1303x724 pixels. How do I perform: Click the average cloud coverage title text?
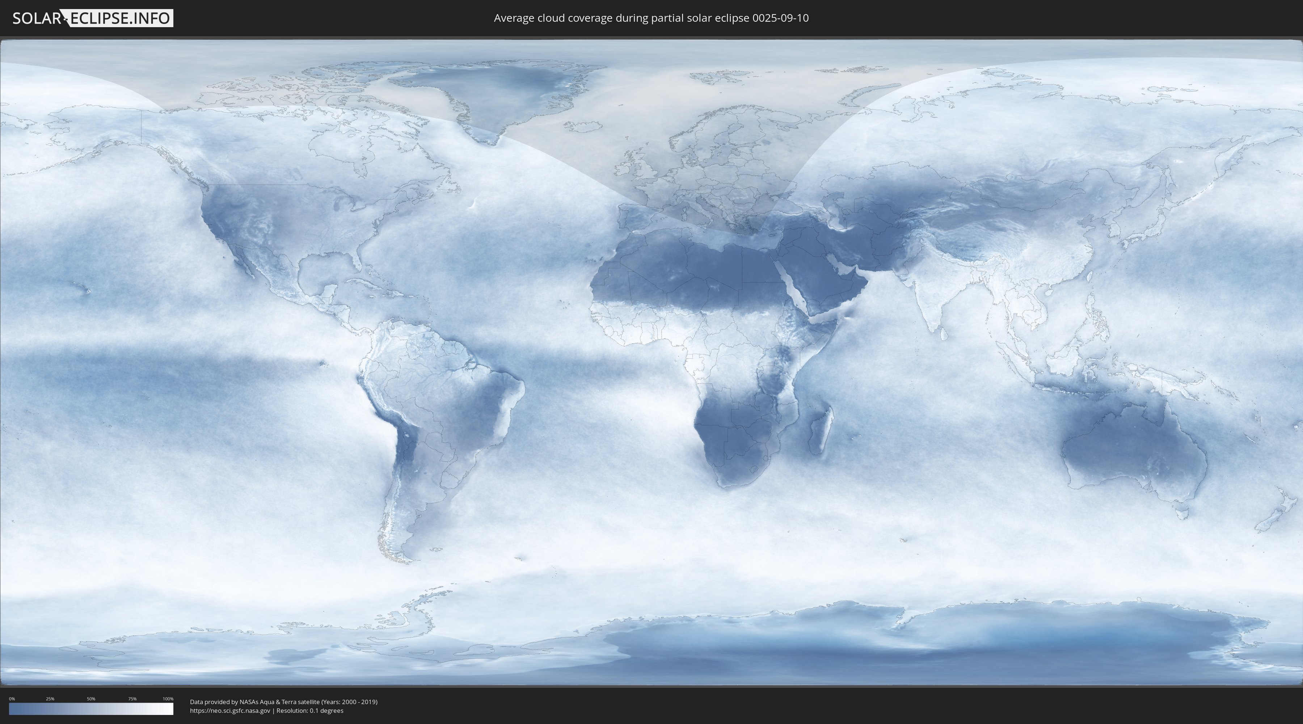point(651,18)
